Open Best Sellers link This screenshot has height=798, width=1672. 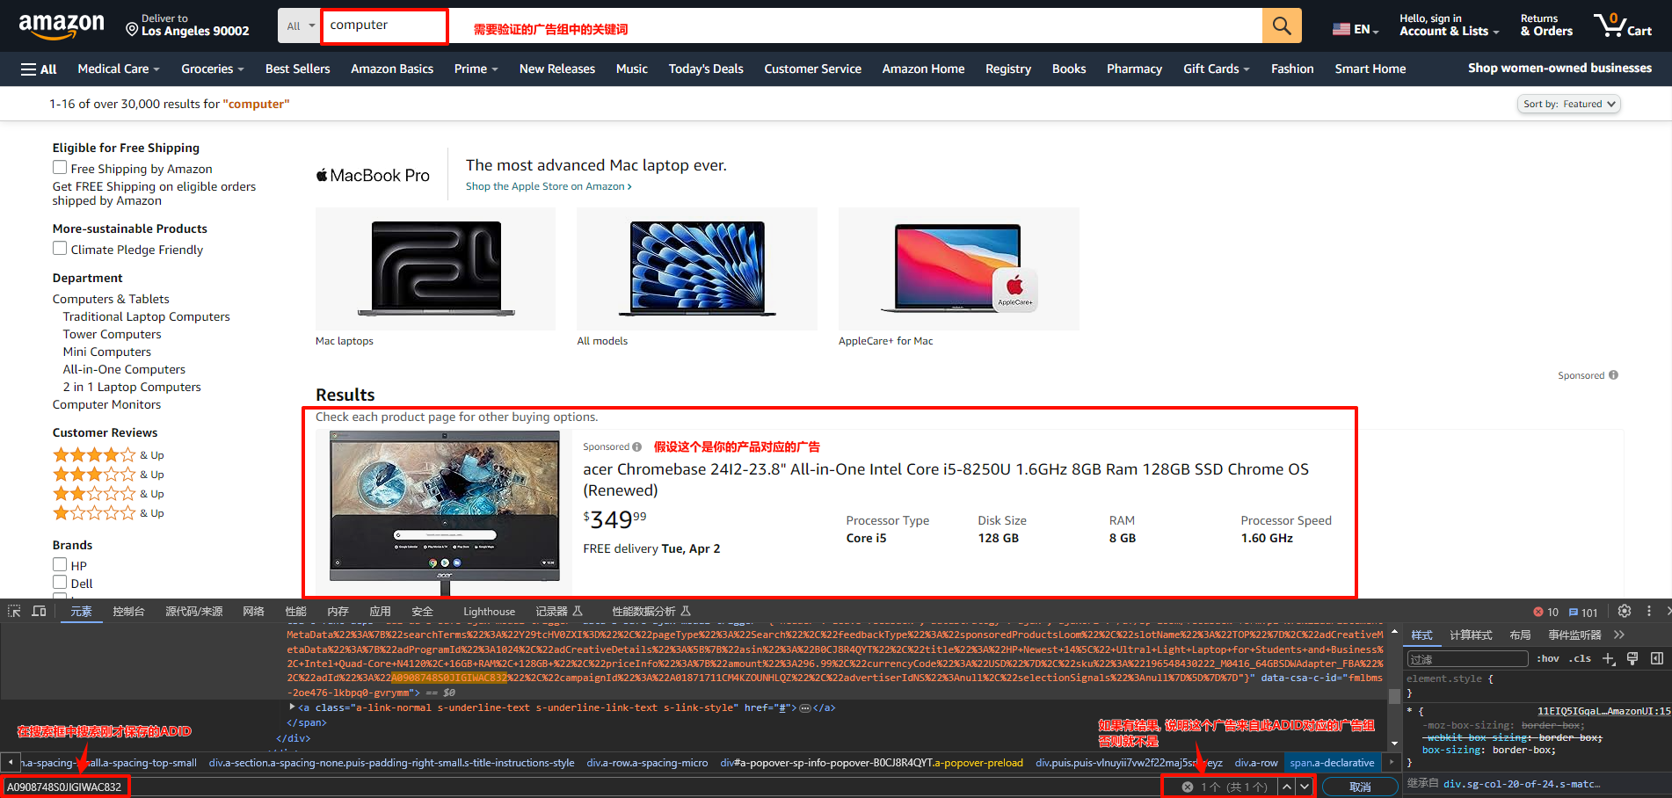tap(298, 69)
